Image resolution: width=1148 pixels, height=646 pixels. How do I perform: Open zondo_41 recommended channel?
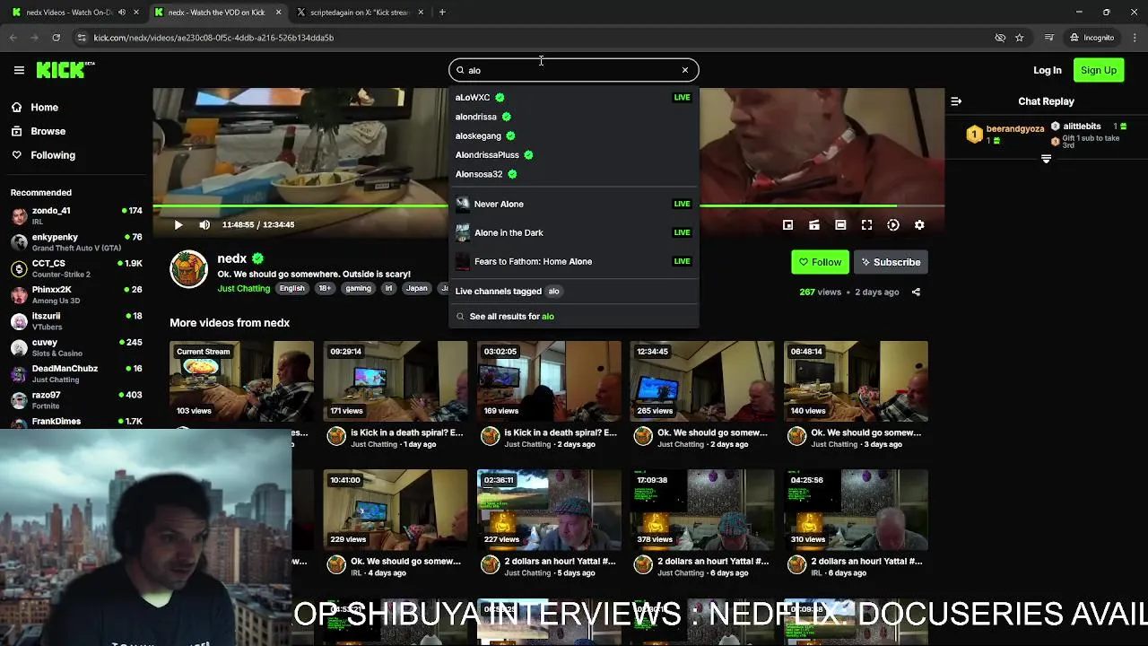point(76,215)
